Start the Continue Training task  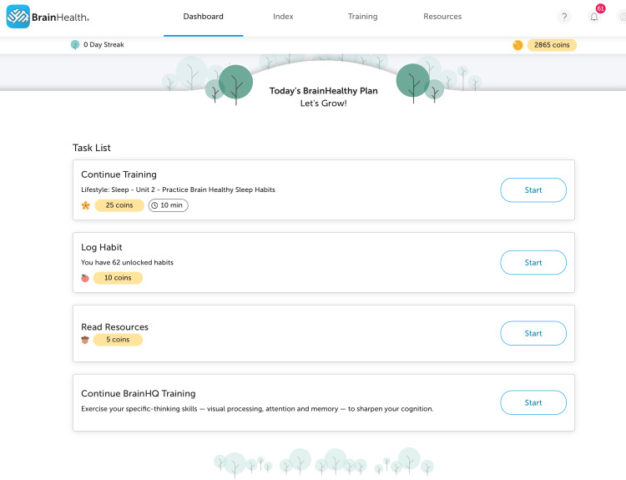click(533, 190)
